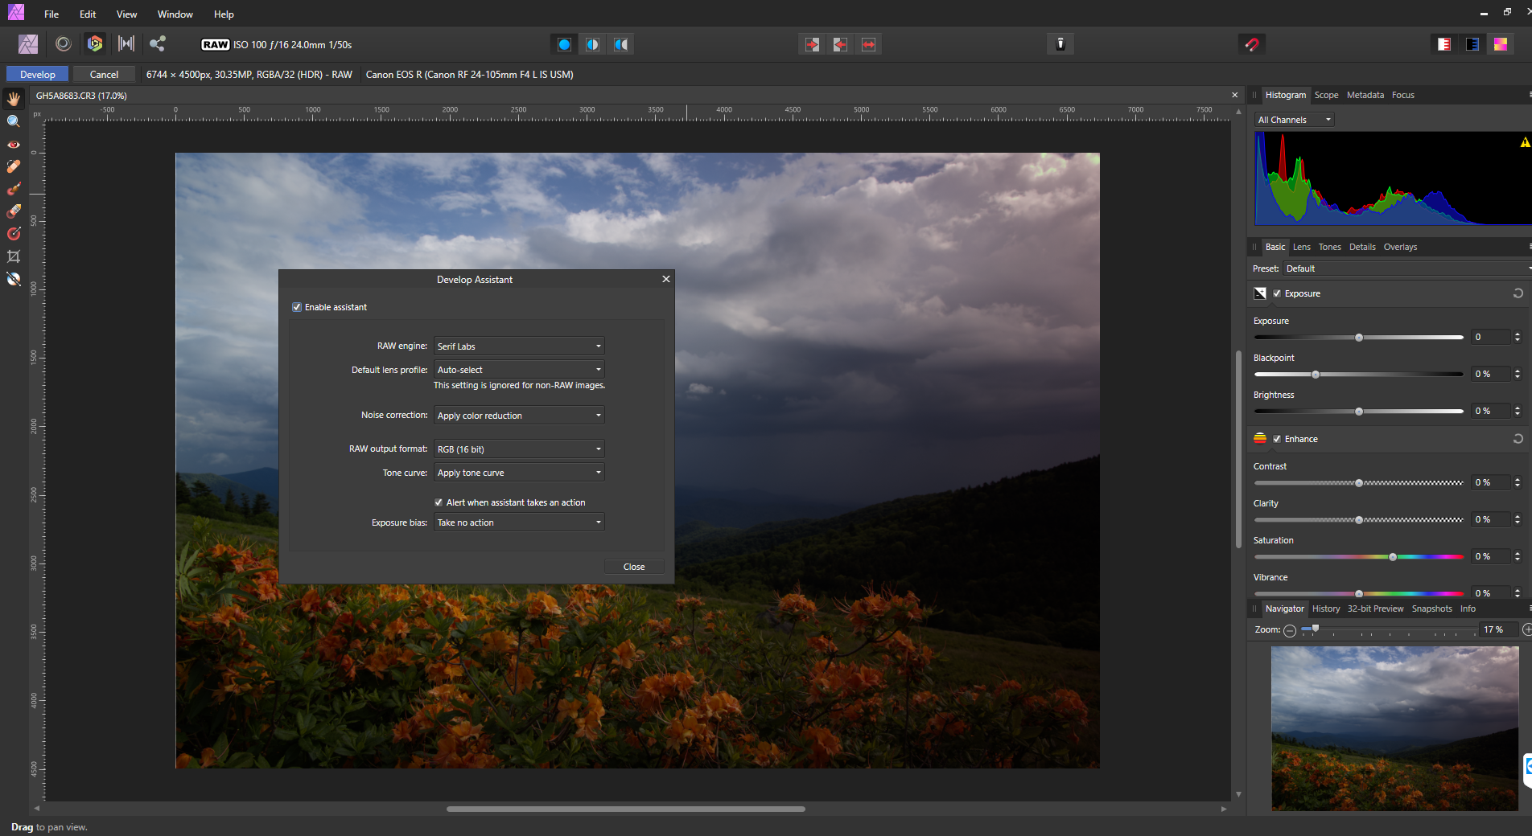Open the Window menu
This screenshot has height=836, width=1532.
click(x=175, y=14)
